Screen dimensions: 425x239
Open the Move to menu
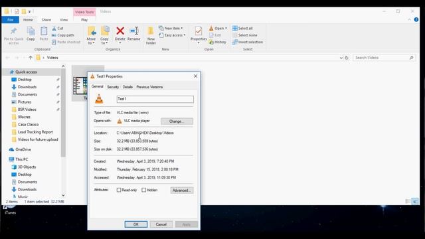point(92,35)
